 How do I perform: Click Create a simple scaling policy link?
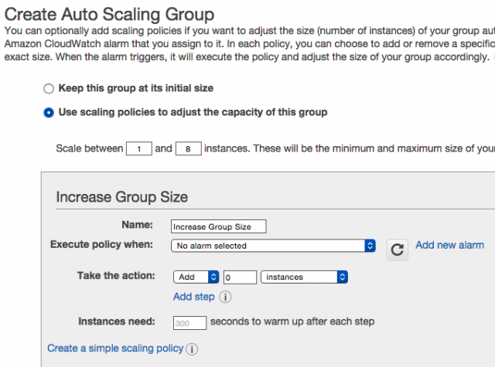[115, 348]
